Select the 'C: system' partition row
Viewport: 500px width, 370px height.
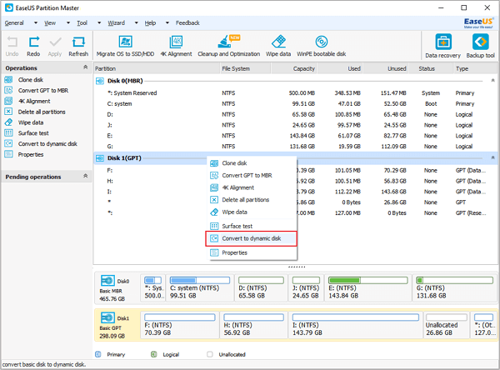point(295,104)
